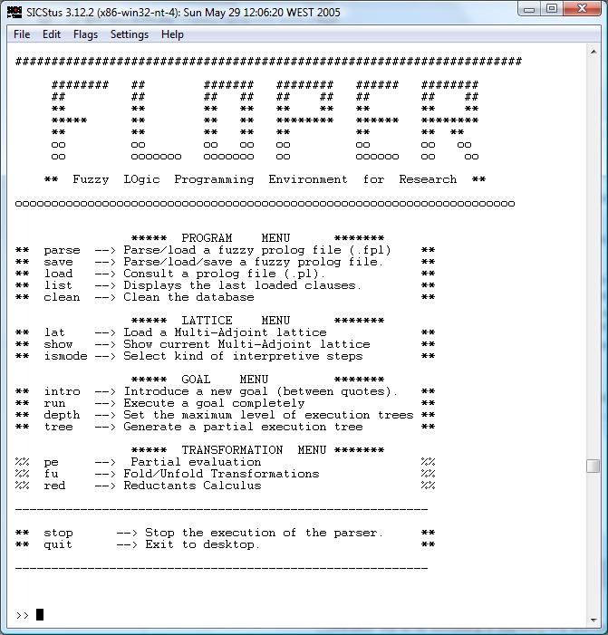Click the 'pe' command text
This screenshot has width=608, height=635.
tap(51, 462)
